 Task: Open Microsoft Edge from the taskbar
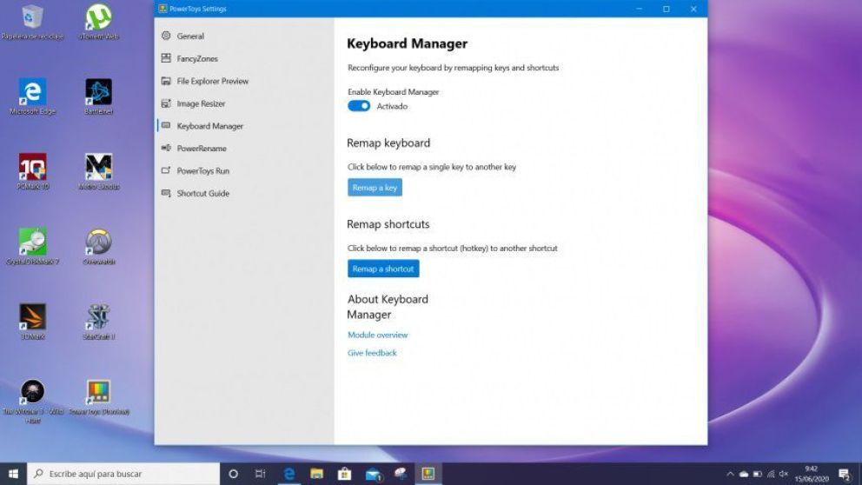(x=288, y=474)
